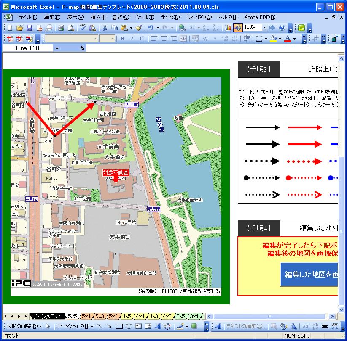Select the Line drawing tool

100,326
